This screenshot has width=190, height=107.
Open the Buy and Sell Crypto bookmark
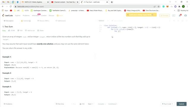[x=113, y=11]
